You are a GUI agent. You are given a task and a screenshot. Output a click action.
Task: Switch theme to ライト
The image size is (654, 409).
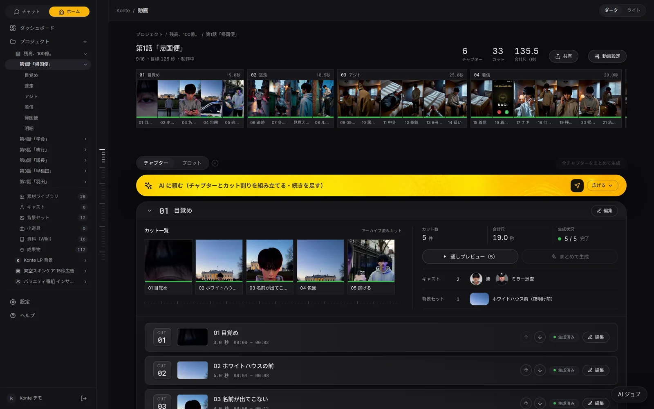click(x=634, y=11)
